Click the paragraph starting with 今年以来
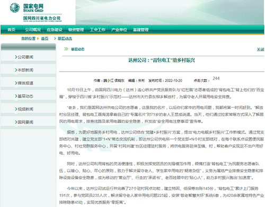The height and width of the screenshot is (207, 265). [x=162, y=195]
